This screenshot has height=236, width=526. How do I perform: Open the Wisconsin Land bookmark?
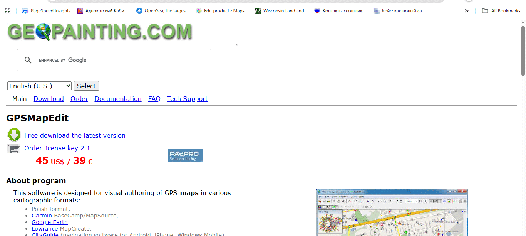282,10
